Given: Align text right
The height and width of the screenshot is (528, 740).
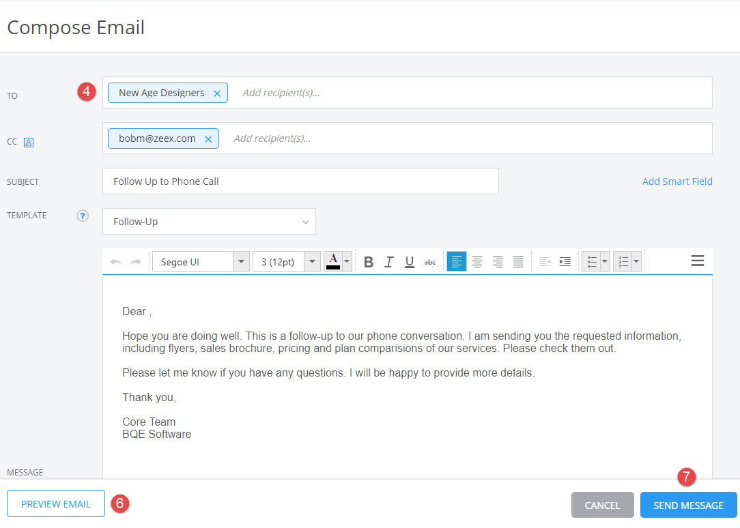Looking at the screenshot, I should [x=498, y=262].
